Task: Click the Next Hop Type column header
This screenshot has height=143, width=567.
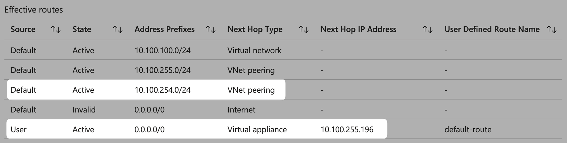Action: tap(255, 29)
